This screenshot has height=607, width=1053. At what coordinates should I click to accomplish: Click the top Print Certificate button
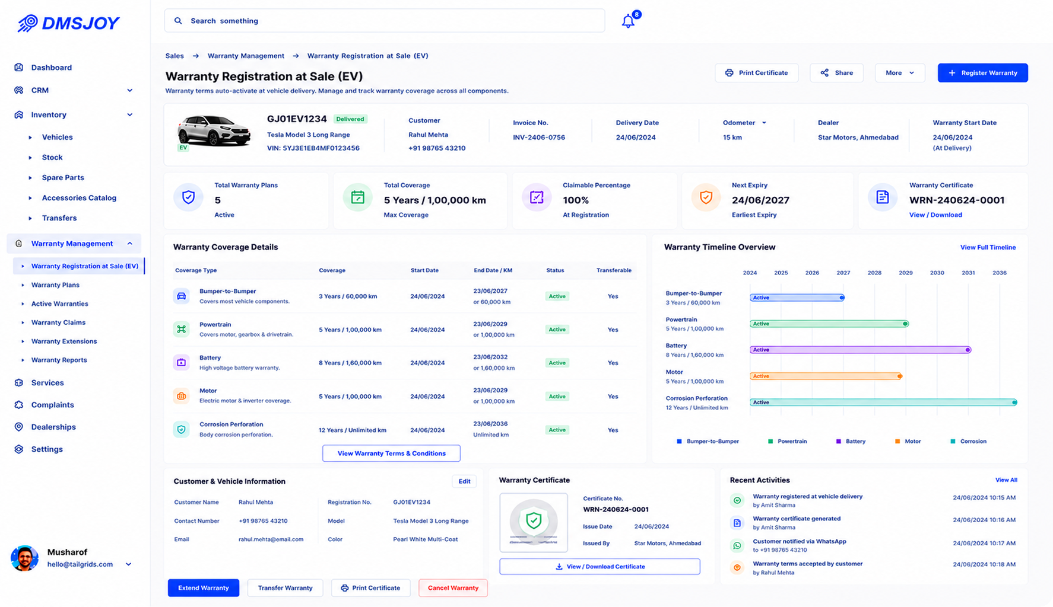pyautogui.click(x=757, y=73)
